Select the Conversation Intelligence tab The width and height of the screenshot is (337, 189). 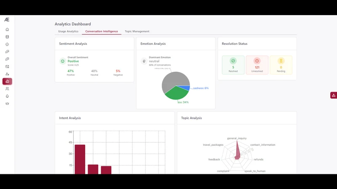(102, 31)
